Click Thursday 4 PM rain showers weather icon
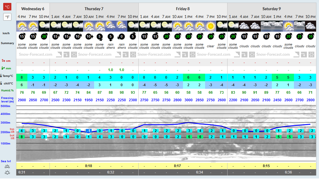The width and height of the screenshot is (319, 179). (111, 26)
